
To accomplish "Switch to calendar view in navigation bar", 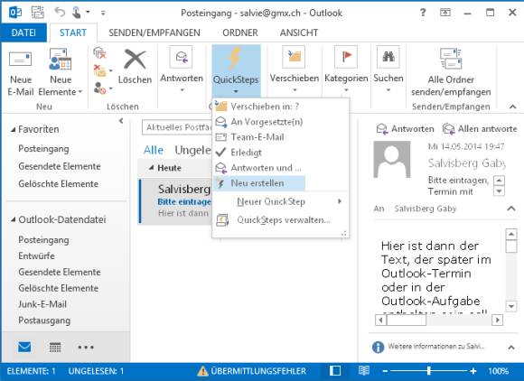I will 55,348.
